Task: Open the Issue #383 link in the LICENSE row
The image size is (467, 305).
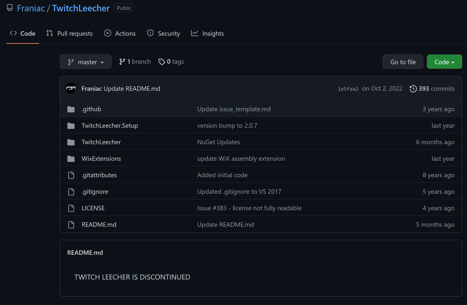Action: pos(212,208)
